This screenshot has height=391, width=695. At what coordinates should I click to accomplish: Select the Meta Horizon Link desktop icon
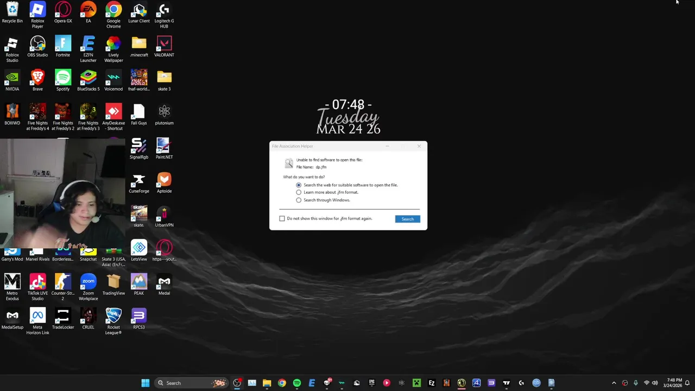pyautogui.click(x=37, y=322)
